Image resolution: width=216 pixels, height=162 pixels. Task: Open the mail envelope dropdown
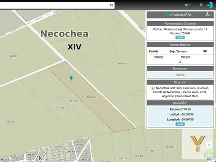[188, 5]
